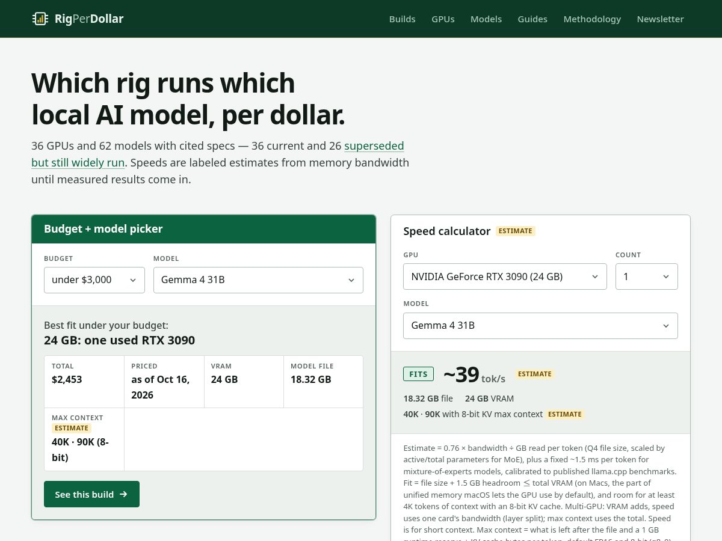
Task: Click the arrow icon on See this build
Action: [x=123, y=494]
